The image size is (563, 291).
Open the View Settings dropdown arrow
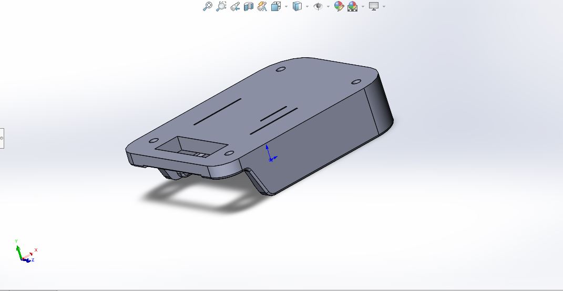[384, 7]
